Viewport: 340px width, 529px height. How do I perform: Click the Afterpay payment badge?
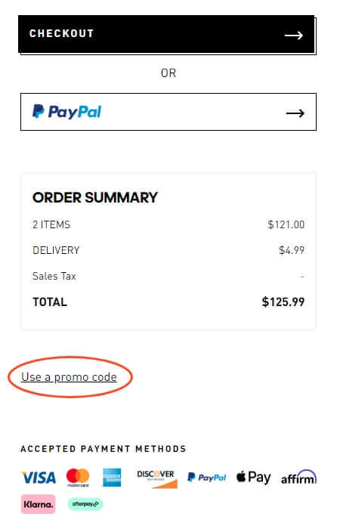(x=85, y=504)
